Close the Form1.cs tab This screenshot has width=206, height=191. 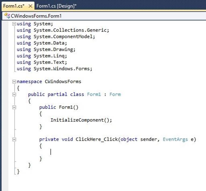[x=31, y=6]
